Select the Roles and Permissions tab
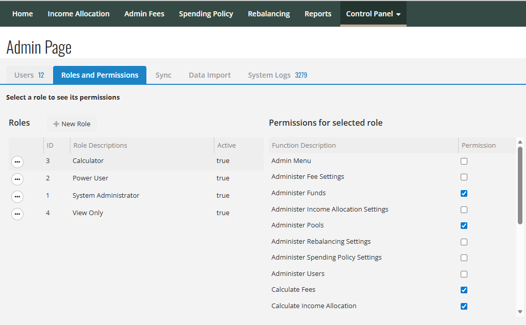This screenshot has height=325, width=526. [x=99, y=75]
